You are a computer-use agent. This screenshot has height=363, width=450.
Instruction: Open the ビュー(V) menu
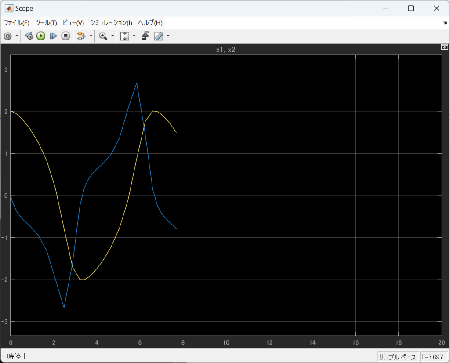(73, 23)
